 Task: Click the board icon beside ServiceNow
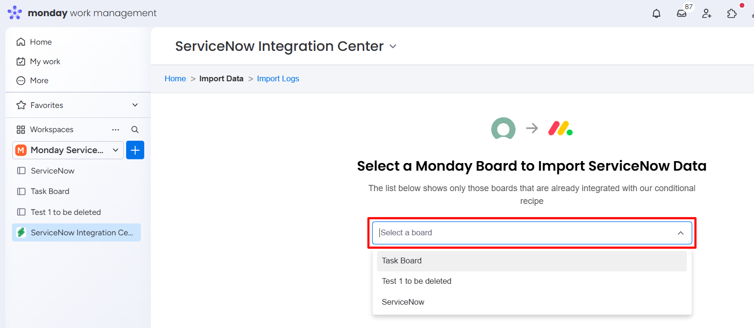tap(21, 171)
